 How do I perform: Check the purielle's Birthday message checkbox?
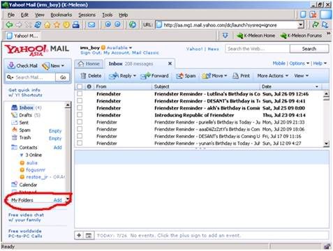80,121
